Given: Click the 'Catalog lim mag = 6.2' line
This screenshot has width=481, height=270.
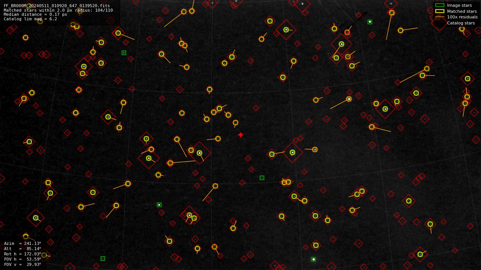Looking at the screenshot, I should coord(30,19).
